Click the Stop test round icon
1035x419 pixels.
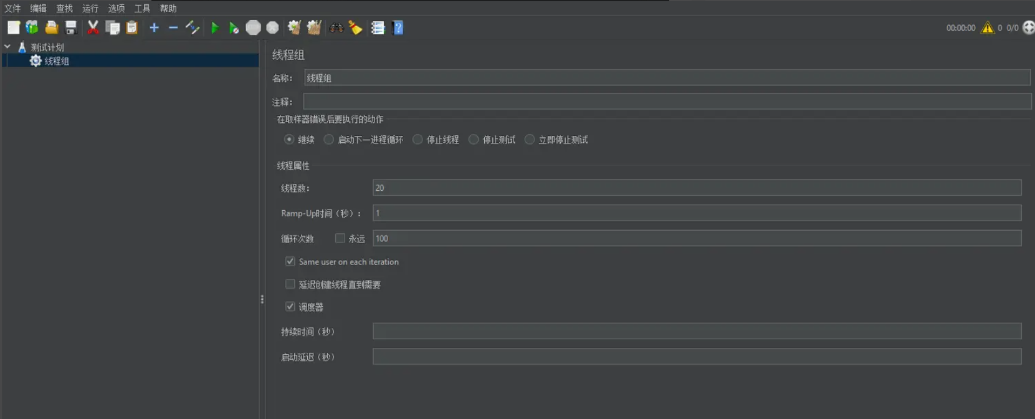click(x=253, y=27)
